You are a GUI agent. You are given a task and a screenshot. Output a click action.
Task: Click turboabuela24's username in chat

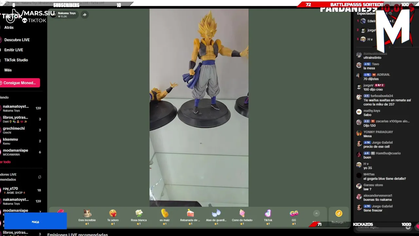(x=382, y=96)
